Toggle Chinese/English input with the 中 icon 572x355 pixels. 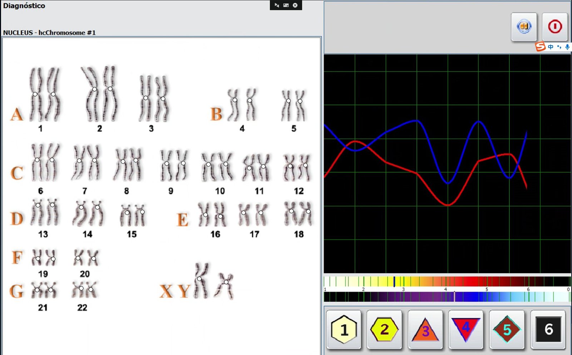(551, 47)
